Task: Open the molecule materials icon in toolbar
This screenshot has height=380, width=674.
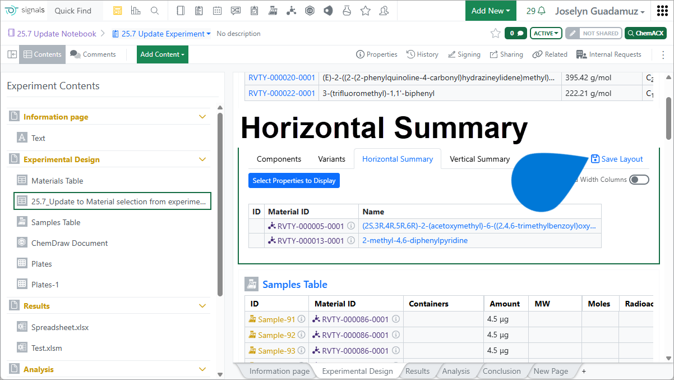Action: (291, 11)
